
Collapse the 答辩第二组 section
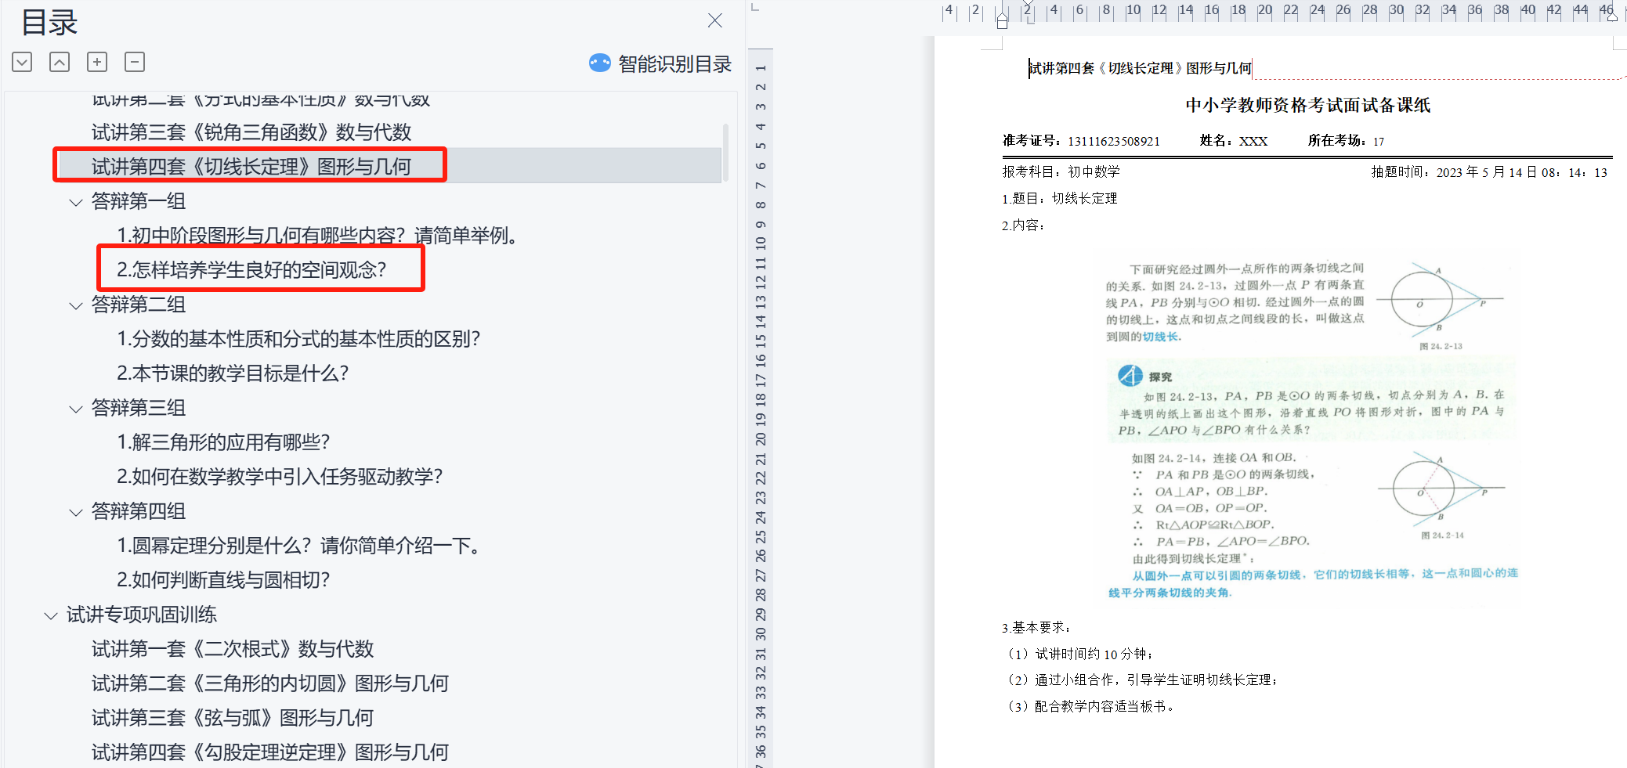[x=76, y=305]
